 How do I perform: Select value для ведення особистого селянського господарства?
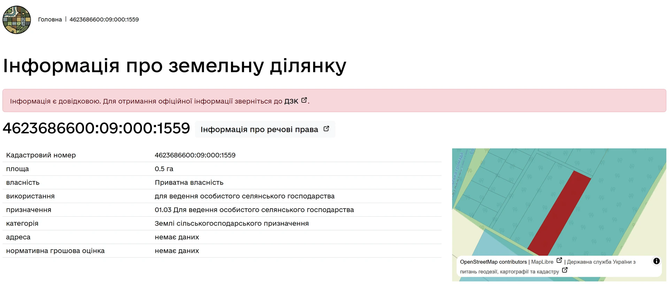[245, 196]
